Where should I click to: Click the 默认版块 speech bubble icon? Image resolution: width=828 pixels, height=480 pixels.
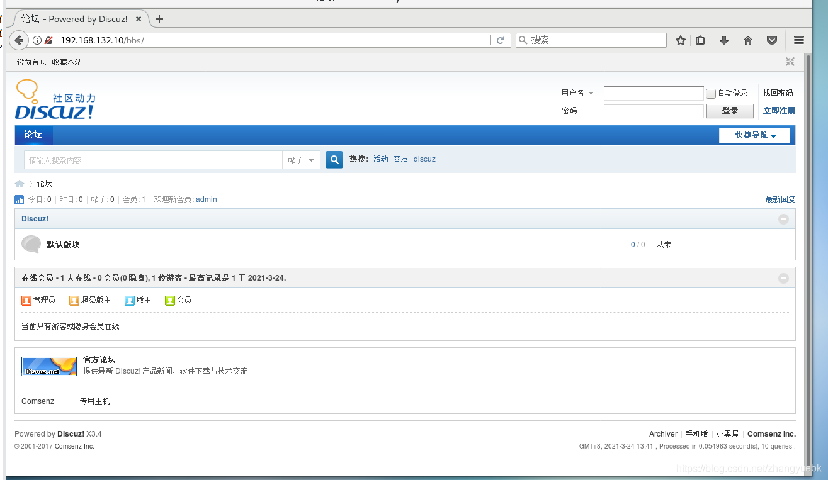pyautogui.click(x=31, y=244)
